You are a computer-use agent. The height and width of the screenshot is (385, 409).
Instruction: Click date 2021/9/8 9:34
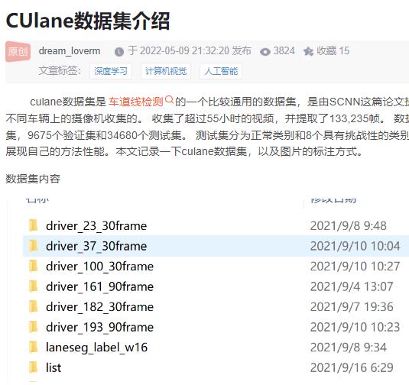pyautogui.click(x=349, y=348)
